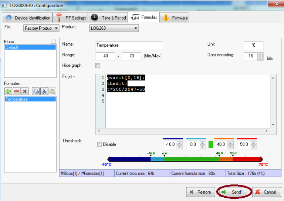284x201 pixels.
Task: Click the formula editor scroll right arrow
Action: point(266,131)
